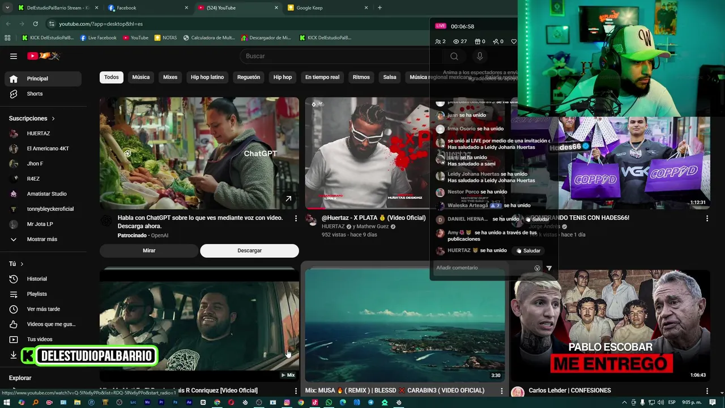725x408 pixels.
Task: Open Instagram from the taskbar
Action: tap(287, 402)
